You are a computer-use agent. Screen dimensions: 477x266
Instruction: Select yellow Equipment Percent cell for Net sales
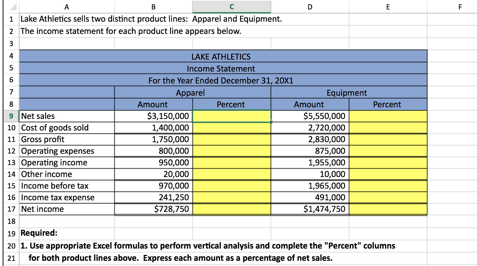388,116
